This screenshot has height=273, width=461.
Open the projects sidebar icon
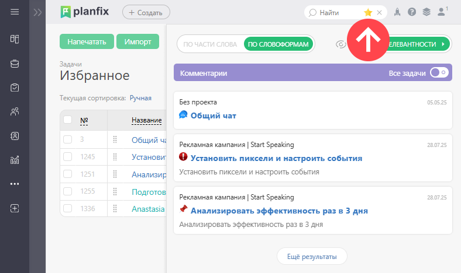[x=15, y=64]
